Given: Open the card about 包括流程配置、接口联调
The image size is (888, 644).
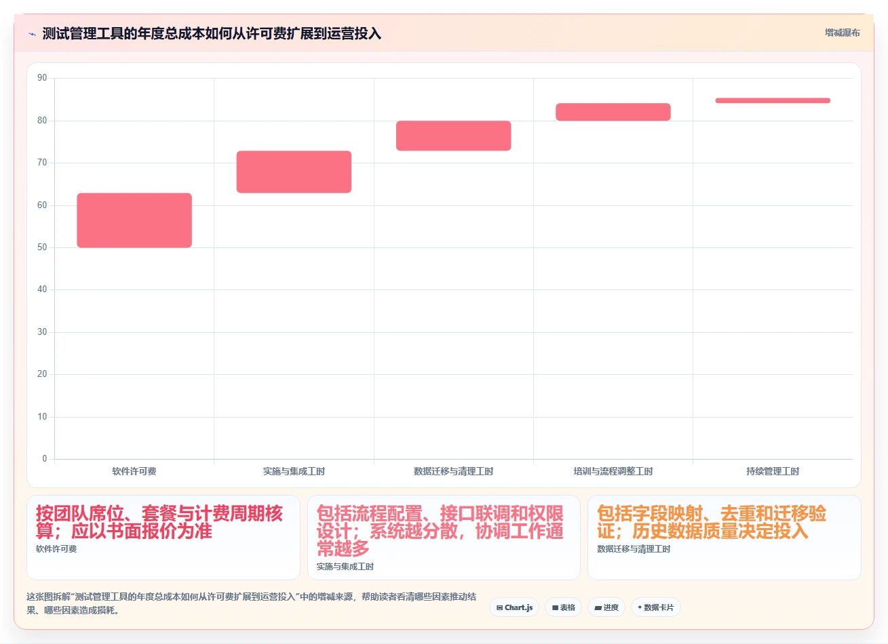Looking at the screenshot, I should point(444,538).
